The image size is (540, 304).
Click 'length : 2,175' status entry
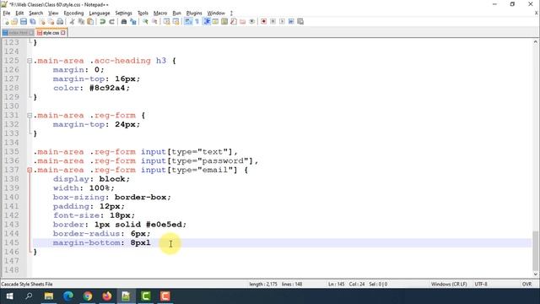coord(263,285)
